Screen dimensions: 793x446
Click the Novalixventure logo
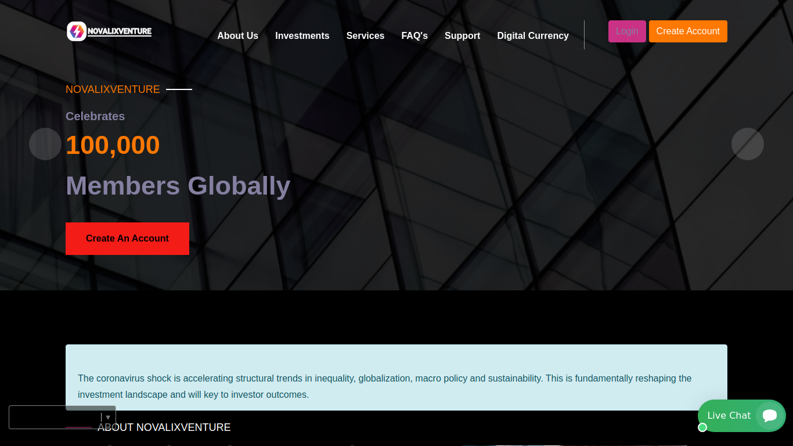click(x=109, y=31)
